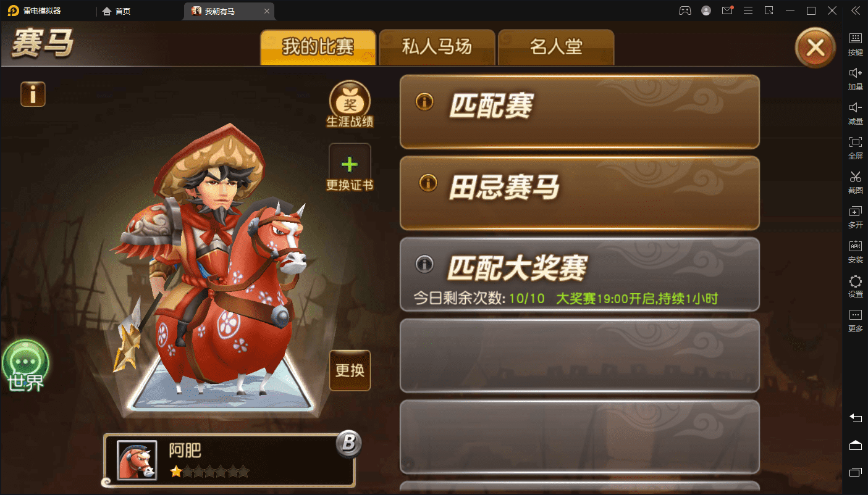The height and width of the screenshot is (495, 868).
Task: Select the 匹配赛 race mode panel
Action: (x=579, y=112)
